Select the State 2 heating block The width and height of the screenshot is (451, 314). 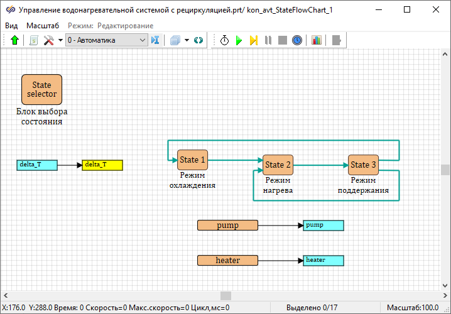tap(278, 165)
